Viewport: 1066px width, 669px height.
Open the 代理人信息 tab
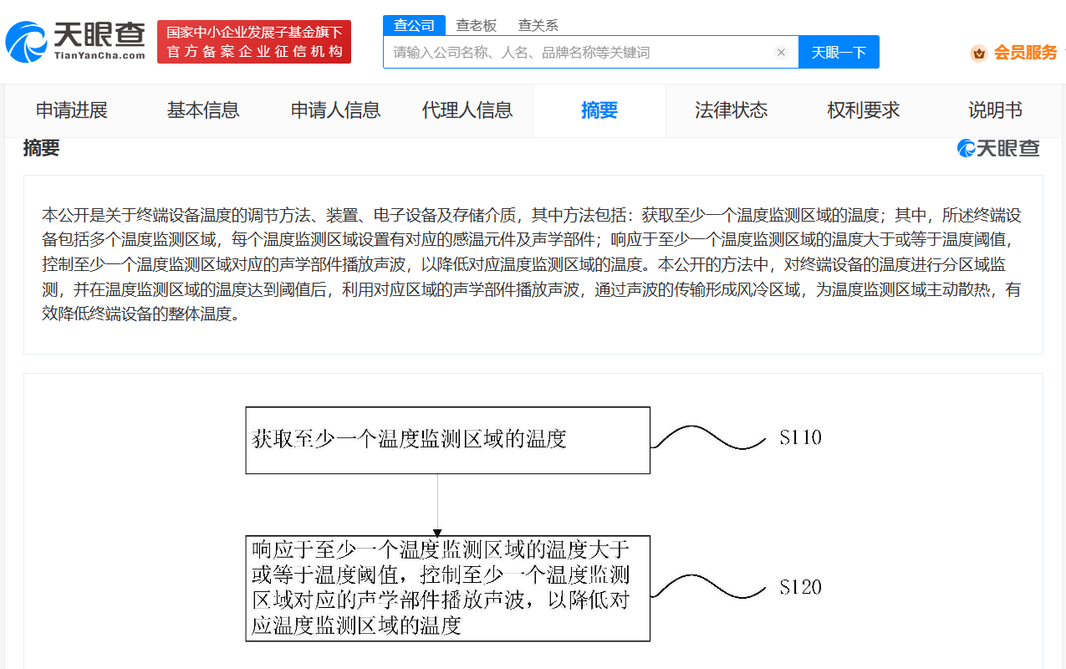[467, 110]
